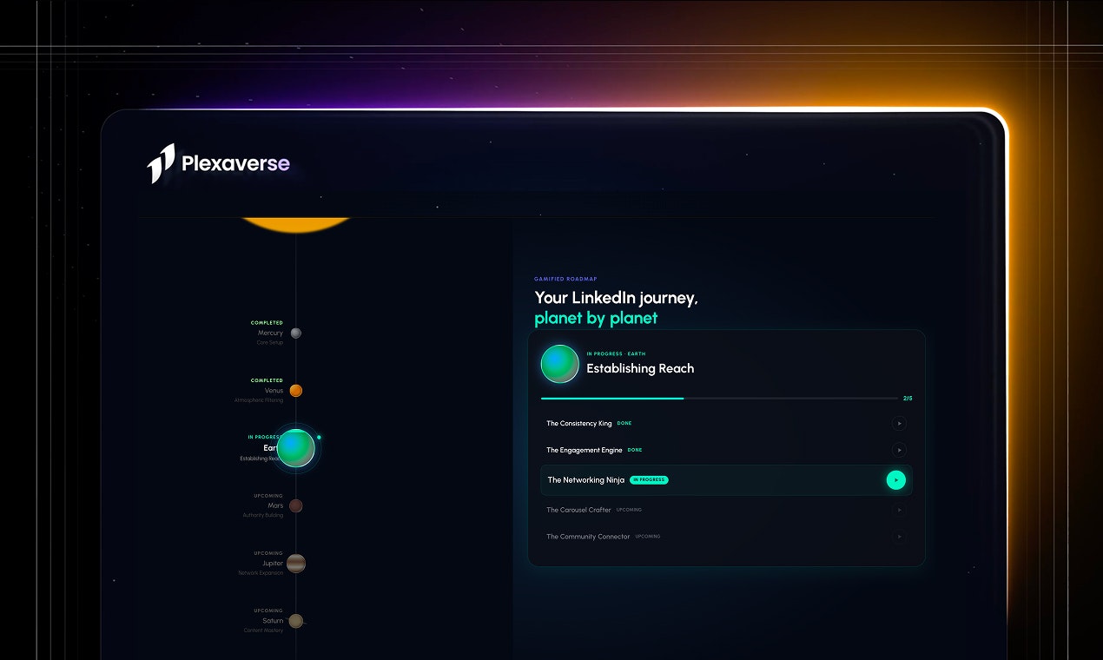Play The Networking Ninja lesson

895,479
